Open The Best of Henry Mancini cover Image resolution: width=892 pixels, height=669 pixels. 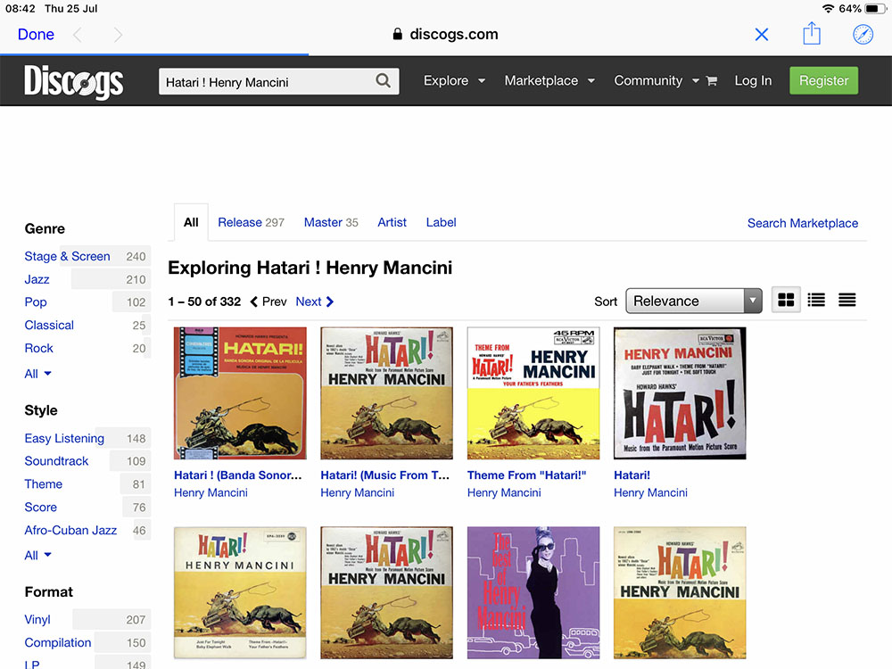[x=533, y=592]
